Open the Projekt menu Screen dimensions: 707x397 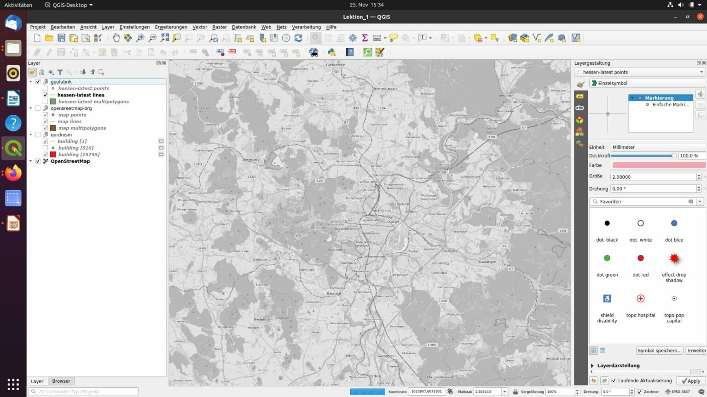point(38,27)
